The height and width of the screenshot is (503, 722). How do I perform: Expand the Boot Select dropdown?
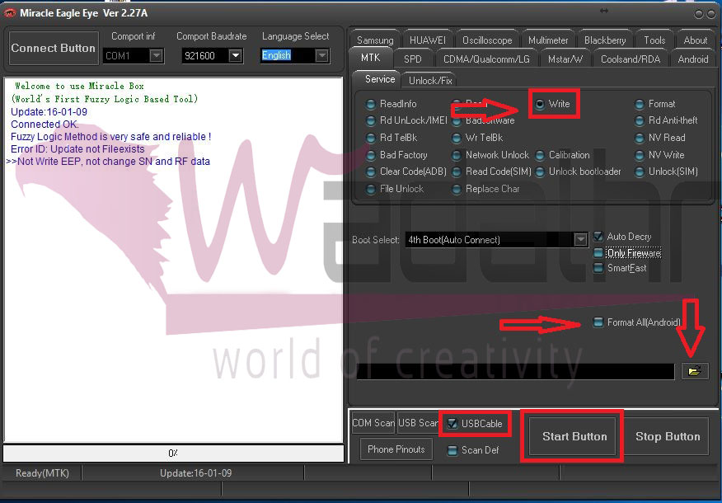[x=580, y=239]
